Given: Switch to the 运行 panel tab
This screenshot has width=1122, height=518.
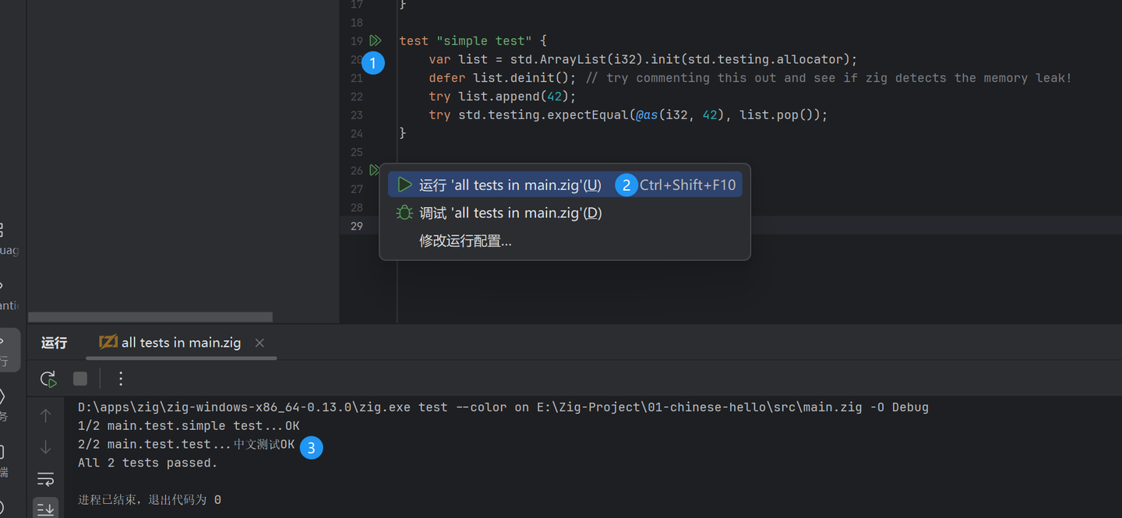Looking at the screenshot, I should 53,342.
